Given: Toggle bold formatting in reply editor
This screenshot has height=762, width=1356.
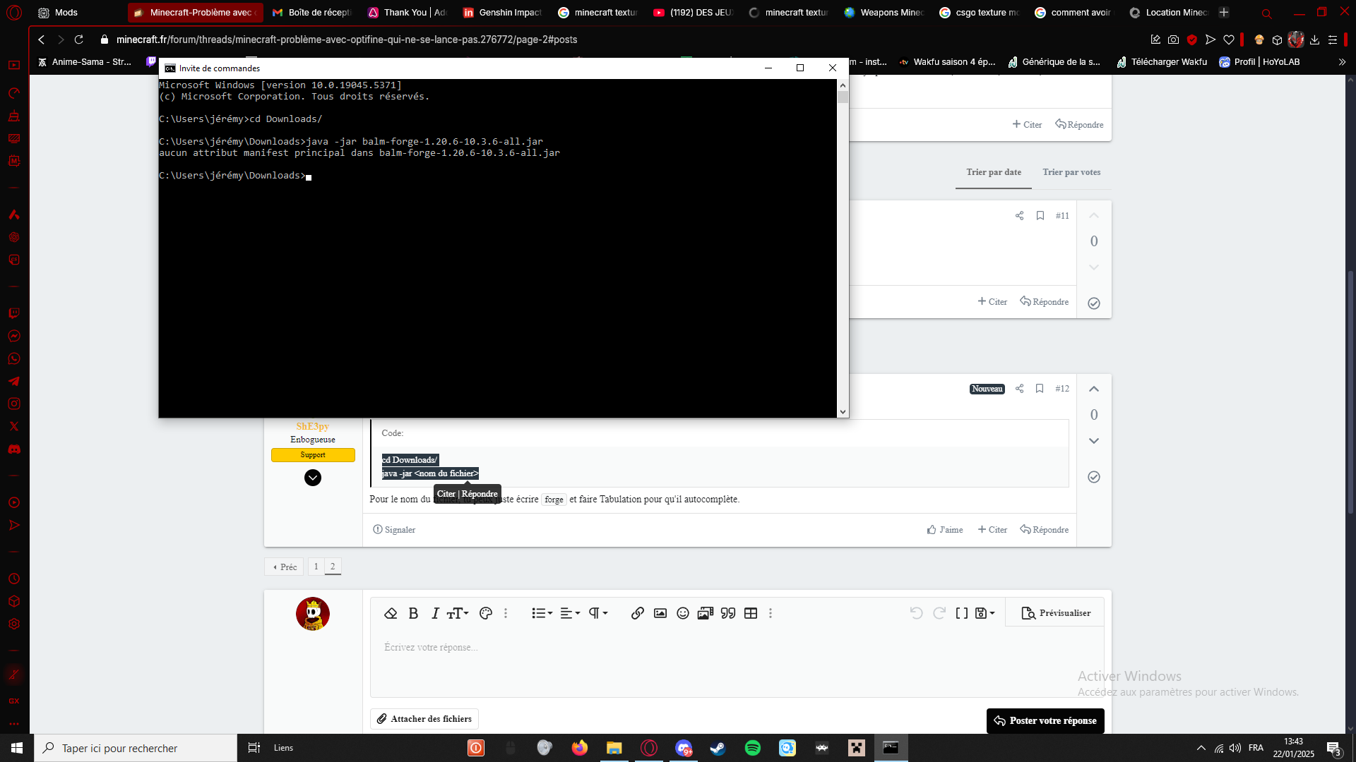Looking at the screenshot, I should click(x=414, y=613).
